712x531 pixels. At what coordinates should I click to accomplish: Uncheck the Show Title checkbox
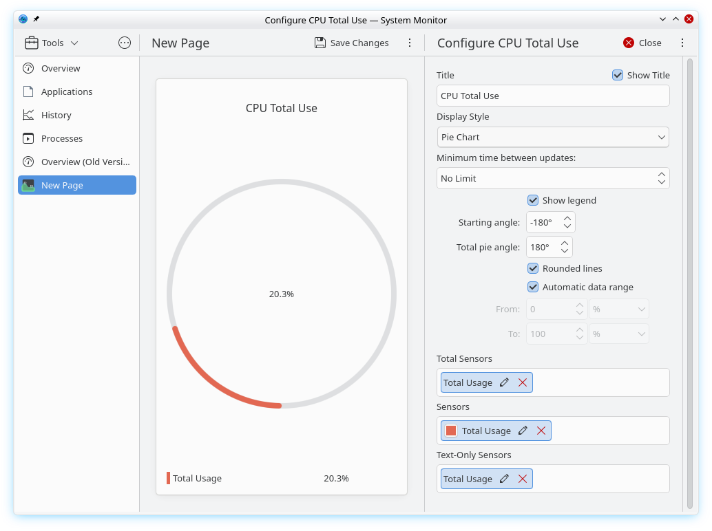coord(618,75)
